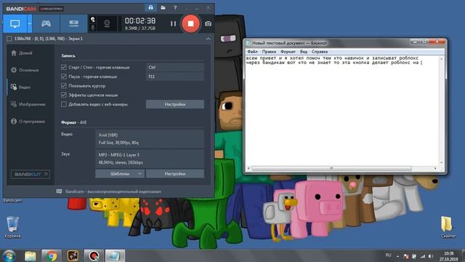Open screen mode dropdown arrow

(x=30, y=23)
